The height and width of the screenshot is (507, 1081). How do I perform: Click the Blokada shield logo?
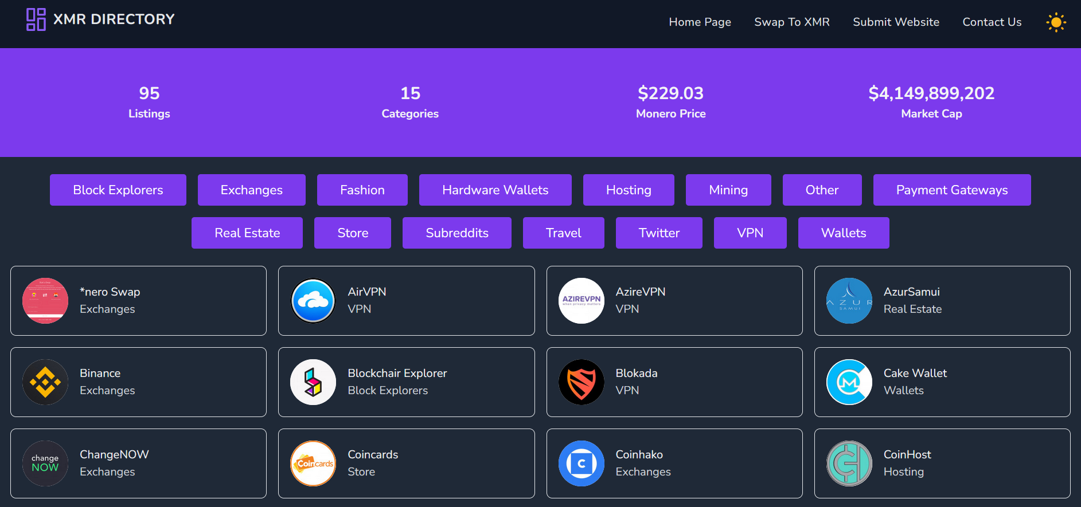point(582,382)
